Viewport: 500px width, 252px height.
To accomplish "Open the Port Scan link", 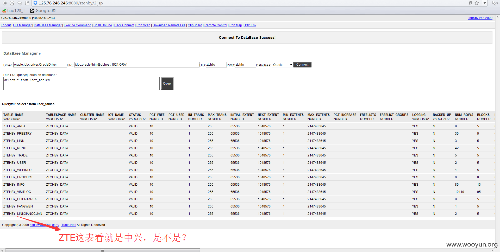I will pos(143,25).
